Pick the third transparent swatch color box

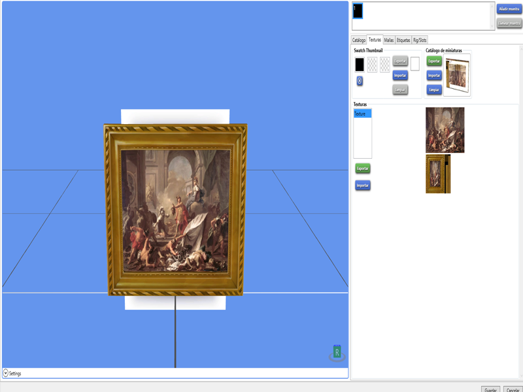coord(385,64)
